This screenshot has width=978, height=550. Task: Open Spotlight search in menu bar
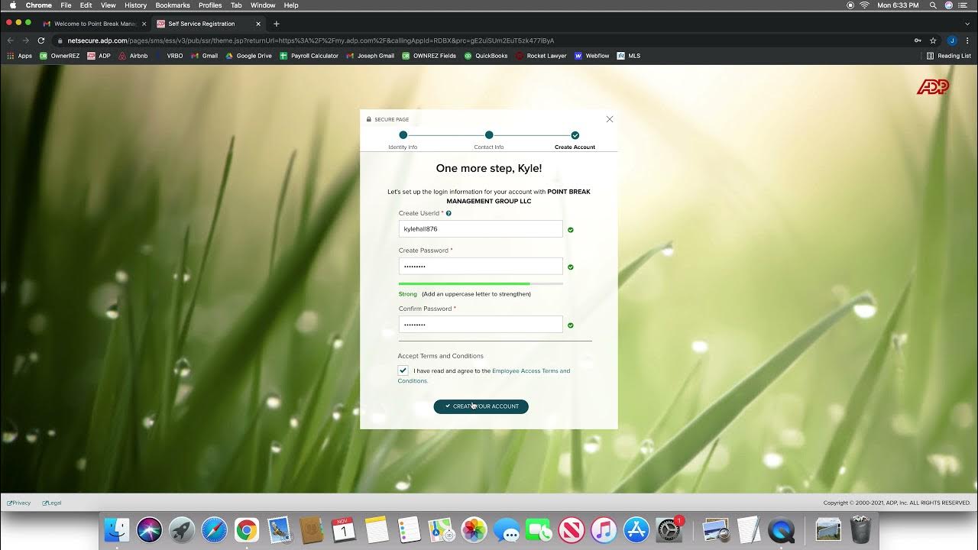(933, 5)
